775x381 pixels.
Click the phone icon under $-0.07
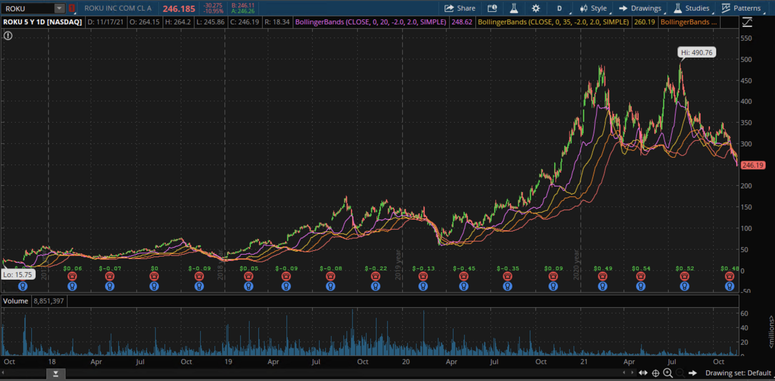[x=110, y=277]
